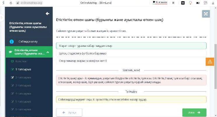This screenshot has height=117, width=217.
Task: Click the graduation cap lesson icon
Action: pyautogui.click(x=10, y=52)
